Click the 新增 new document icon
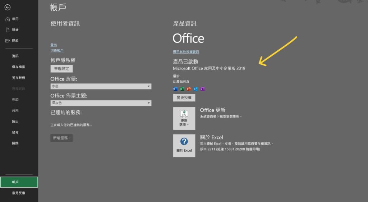The width and height of the screenshot is (368, 202). (8, 30)
